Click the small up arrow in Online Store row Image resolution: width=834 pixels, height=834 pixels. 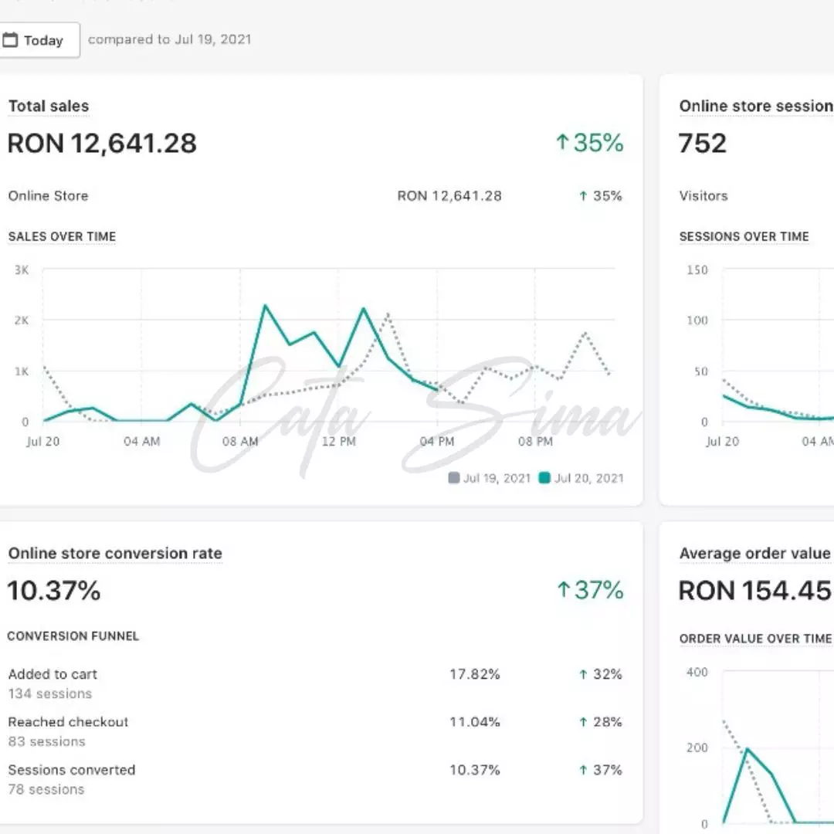pyautogui.click(x=583, y=196)
